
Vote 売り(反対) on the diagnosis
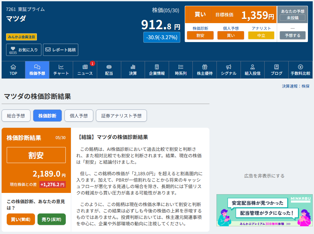pyautogui.click(x=52, y=219)
